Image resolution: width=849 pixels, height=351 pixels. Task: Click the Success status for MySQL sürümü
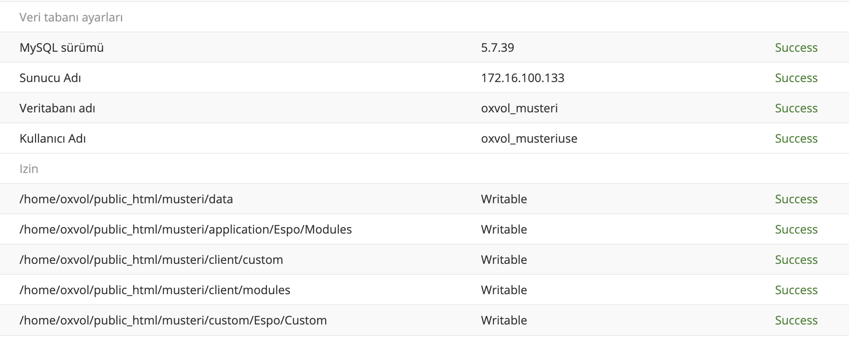click(x=796, y=48)
